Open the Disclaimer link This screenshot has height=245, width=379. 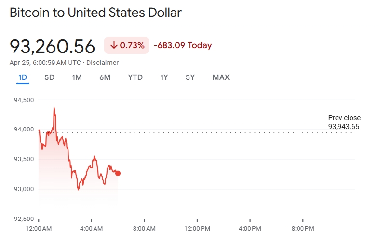pyautogui.click(x=102, y=63)
